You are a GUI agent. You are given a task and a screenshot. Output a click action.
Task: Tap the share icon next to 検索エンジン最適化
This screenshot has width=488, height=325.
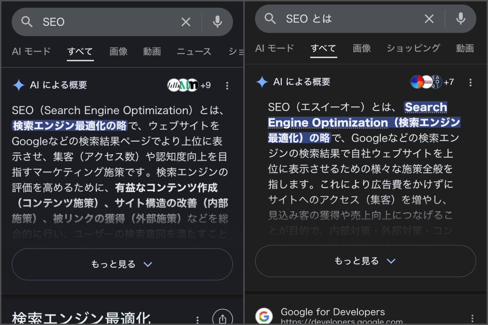[x=222, y=319]
